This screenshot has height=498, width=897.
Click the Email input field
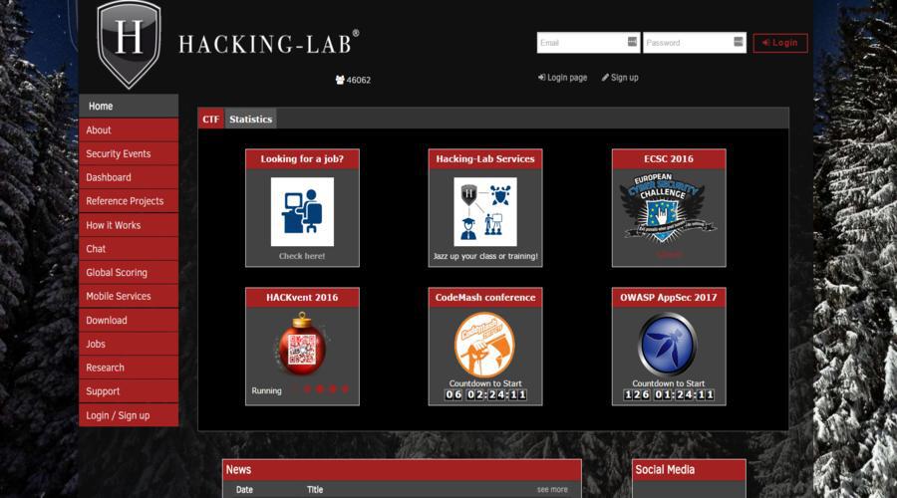(588, 42)
